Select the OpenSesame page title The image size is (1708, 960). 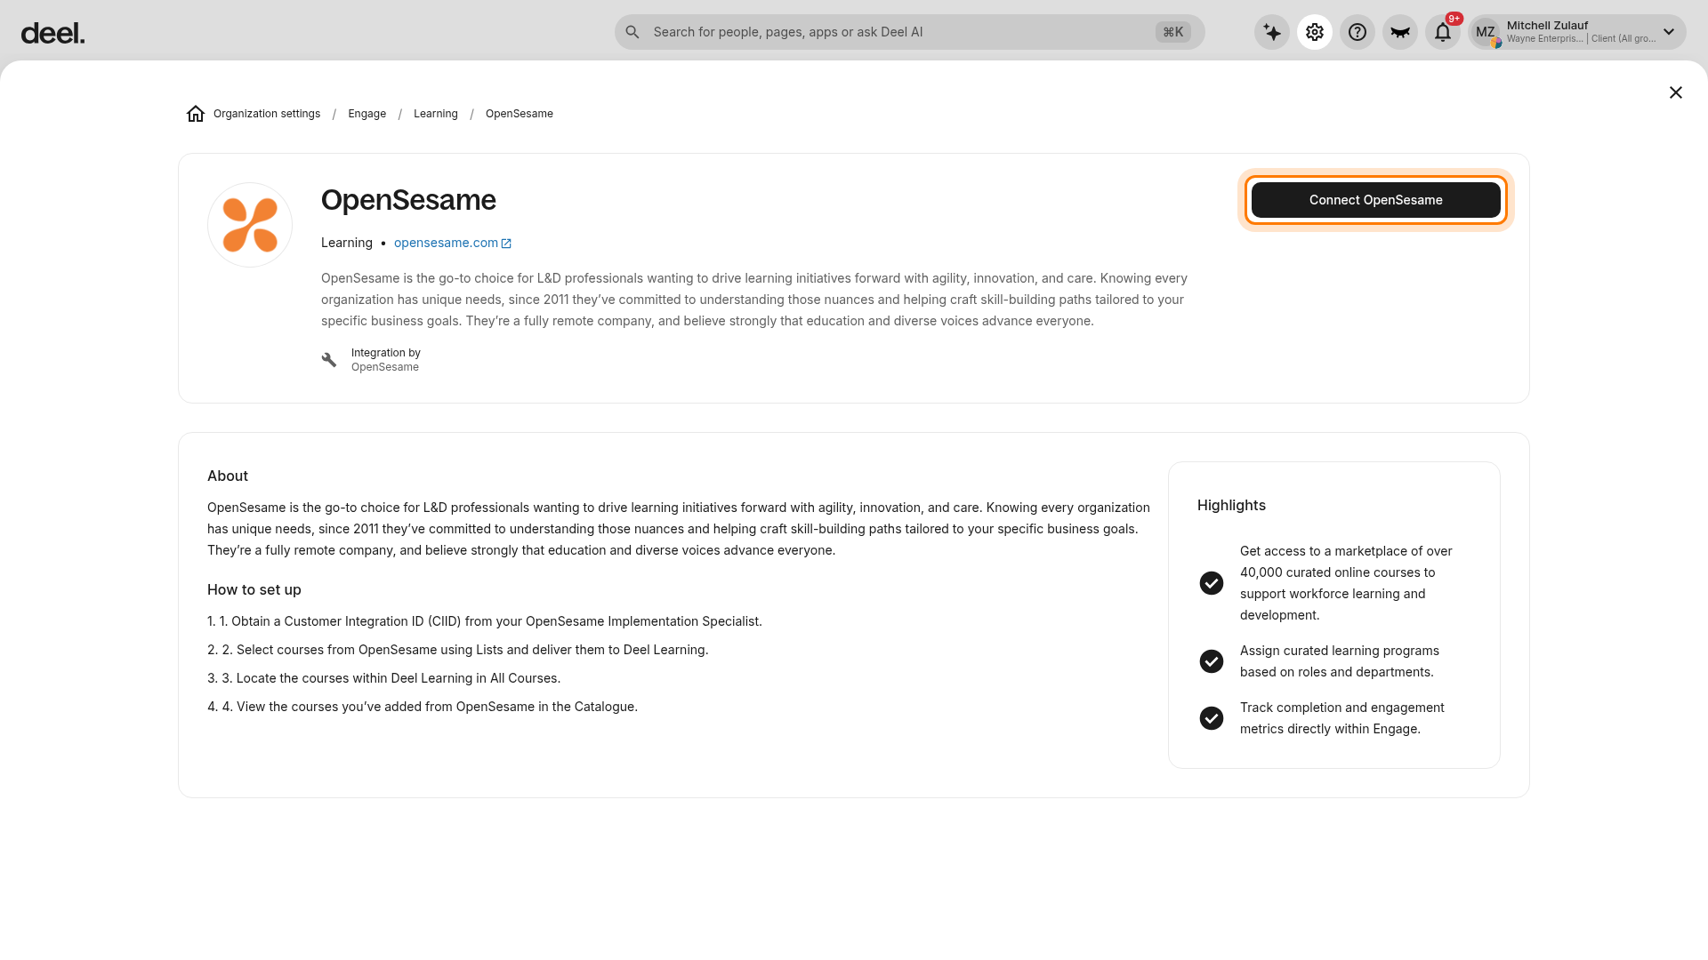pyautogui.click(x=408, y=200)
